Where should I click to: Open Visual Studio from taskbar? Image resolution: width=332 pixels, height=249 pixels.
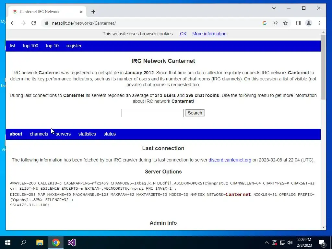[x=72, y=243]
